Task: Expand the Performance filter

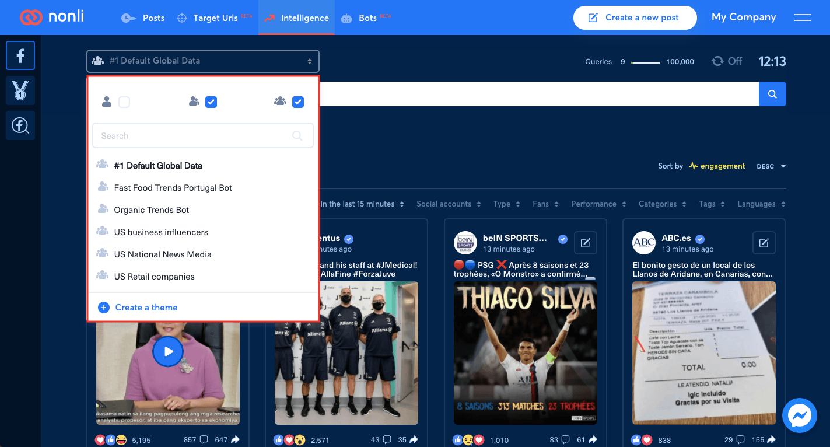Action: [599, 204]
